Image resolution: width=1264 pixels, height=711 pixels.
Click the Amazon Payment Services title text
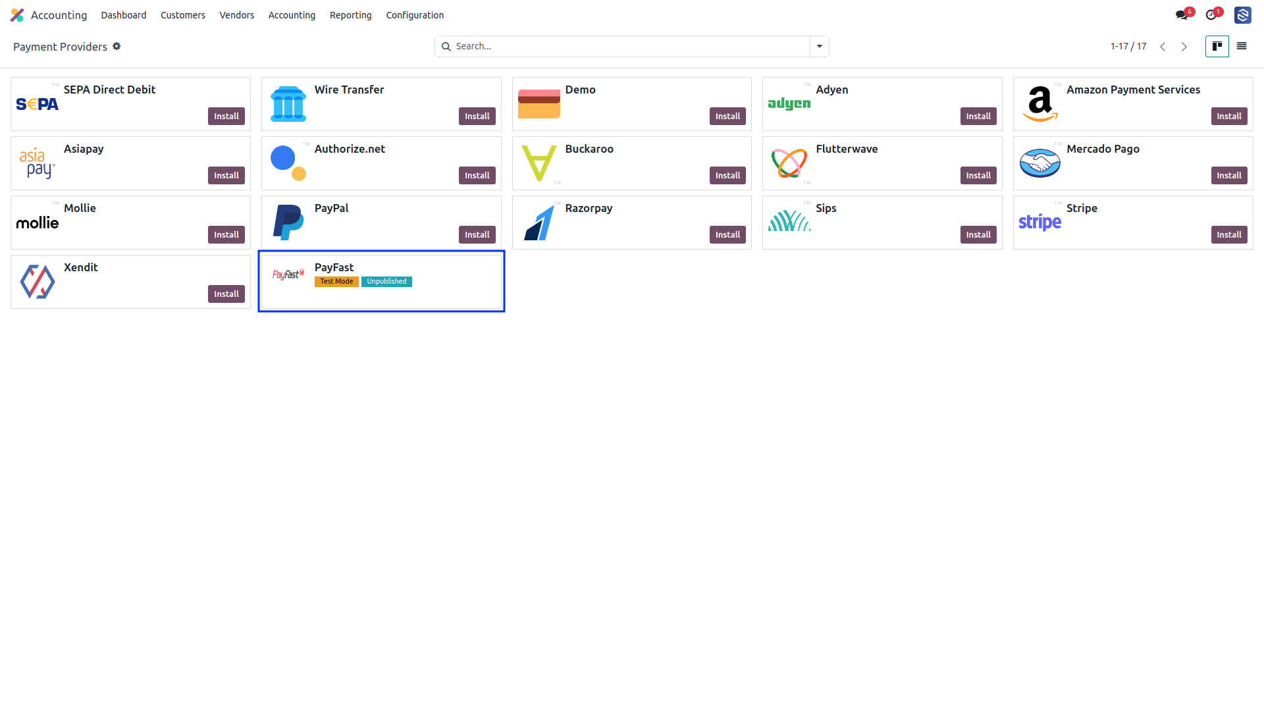tap(1133, 90)
